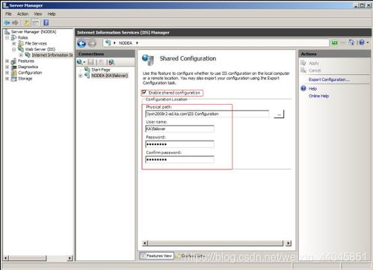373x270 pixels.
Task: Click content pane horizontal scrollbar left arrow
Action: [x=146, y=243]
